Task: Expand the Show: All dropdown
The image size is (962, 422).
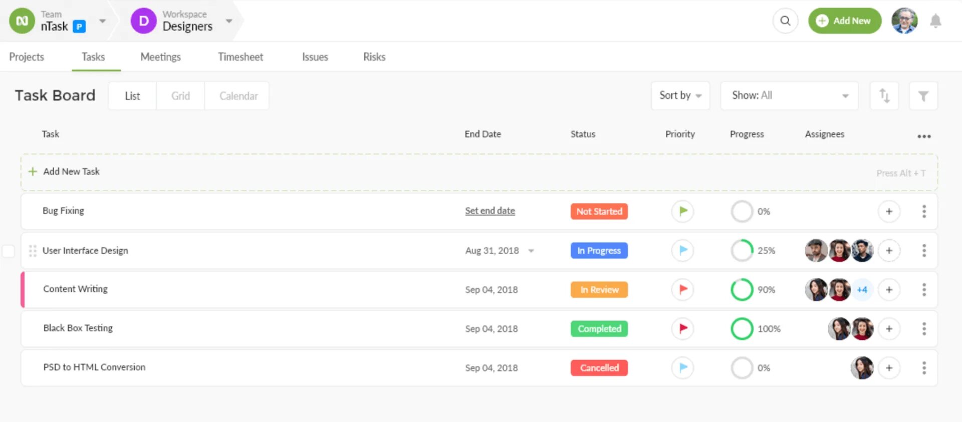Action: point(789,95)
